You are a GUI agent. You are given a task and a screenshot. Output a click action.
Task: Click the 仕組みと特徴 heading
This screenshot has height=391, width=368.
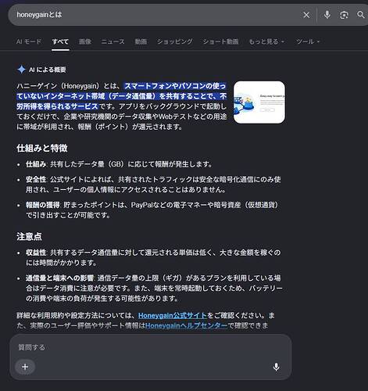coord(42,149)
